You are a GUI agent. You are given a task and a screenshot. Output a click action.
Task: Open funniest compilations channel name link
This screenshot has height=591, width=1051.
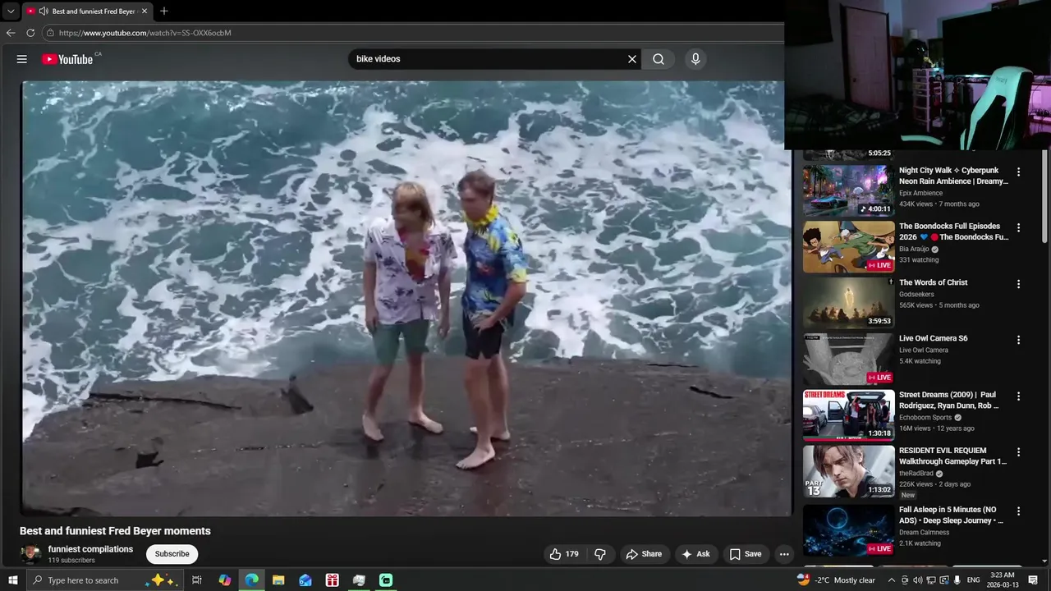pyautogui.click(x=90, y=549)
